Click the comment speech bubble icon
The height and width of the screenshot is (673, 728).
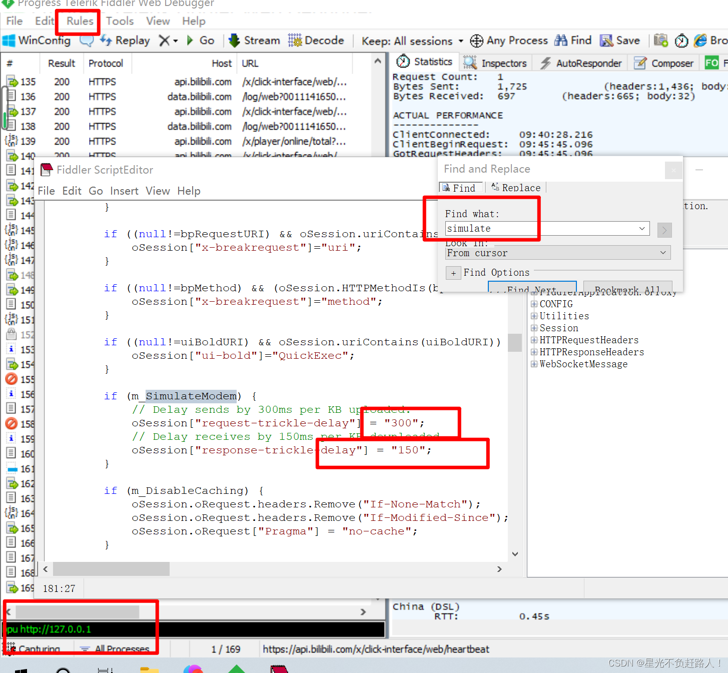pyautogui.click(x=87, y=41)
